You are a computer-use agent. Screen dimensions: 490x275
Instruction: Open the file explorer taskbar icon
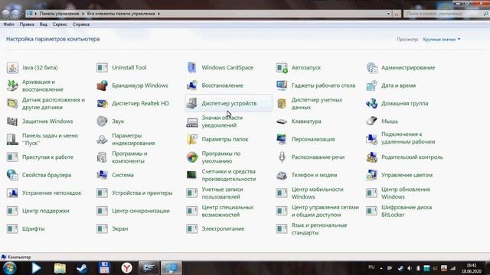tap(60, 268)
